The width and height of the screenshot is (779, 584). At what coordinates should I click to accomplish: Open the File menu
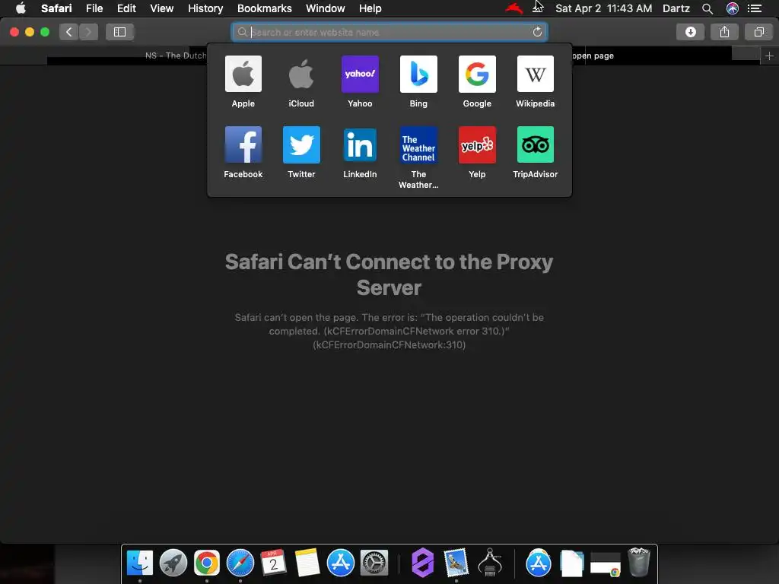(94, 8)
